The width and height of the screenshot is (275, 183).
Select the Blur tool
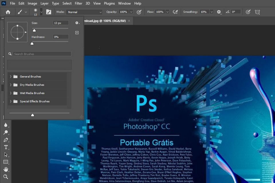[6, 125]
